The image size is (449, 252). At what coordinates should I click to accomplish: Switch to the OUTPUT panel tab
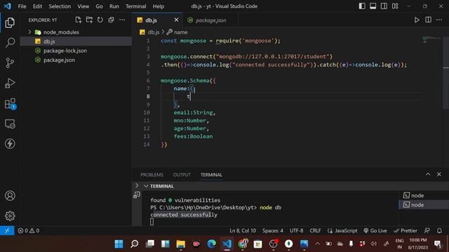(x=182, y=174)
